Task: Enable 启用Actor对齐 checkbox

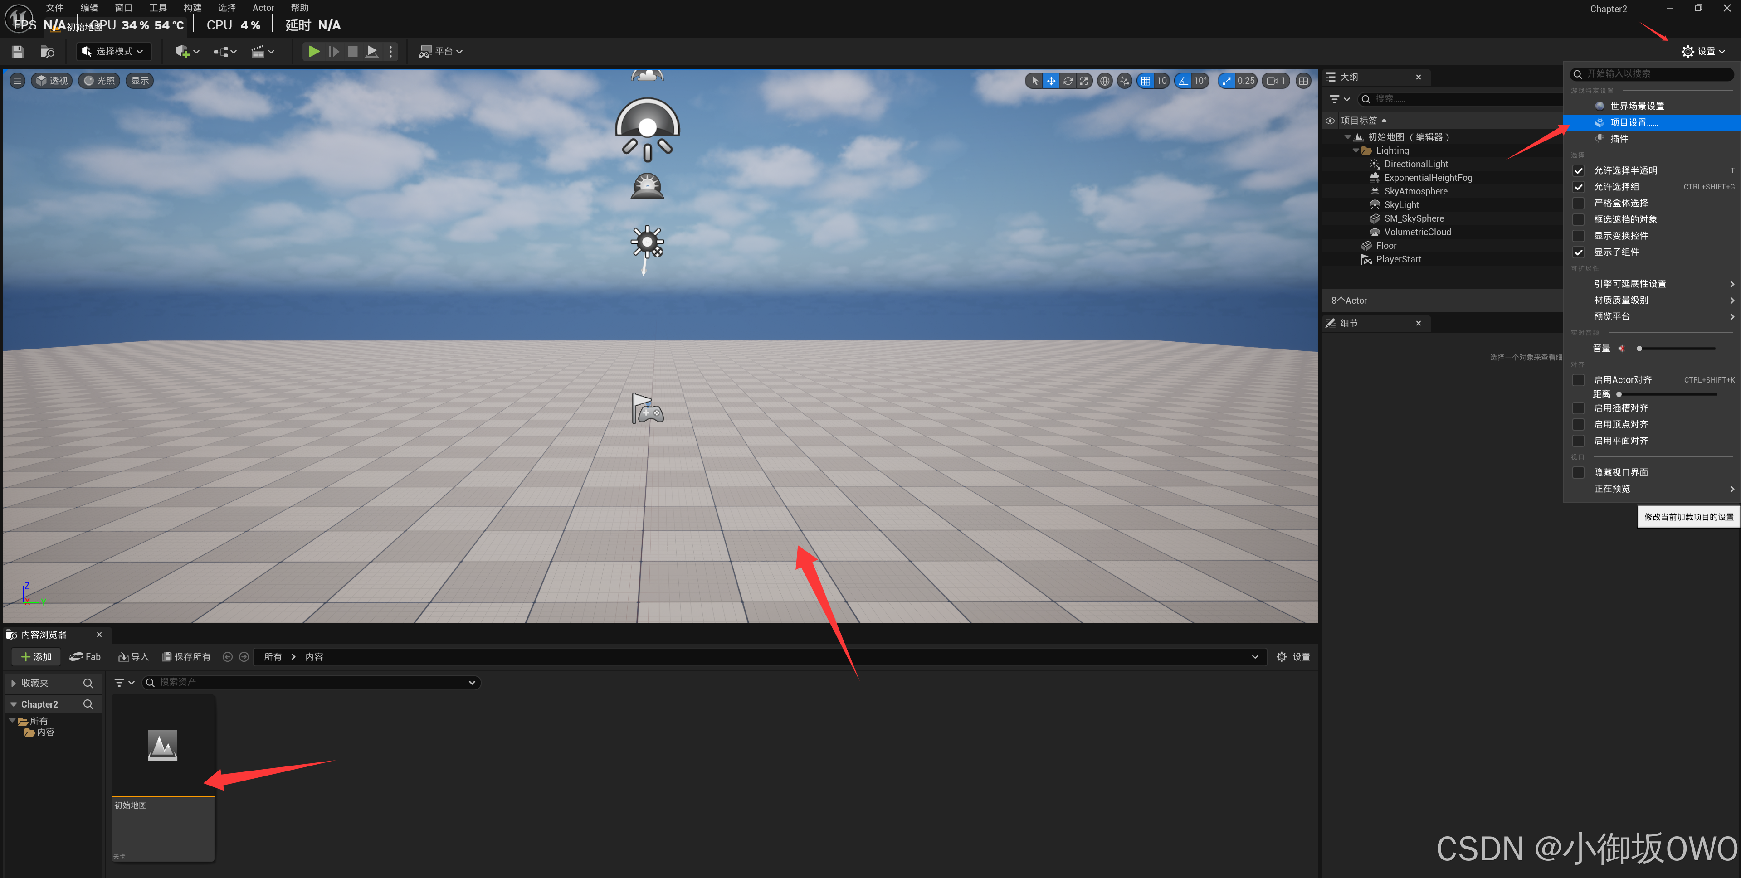Action: pyautogui.click(x=1578, y=380)
